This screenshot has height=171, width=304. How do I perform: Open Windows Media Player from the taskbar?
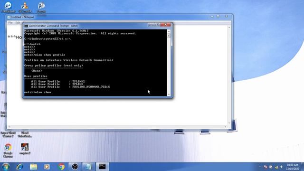click(47, 167)
